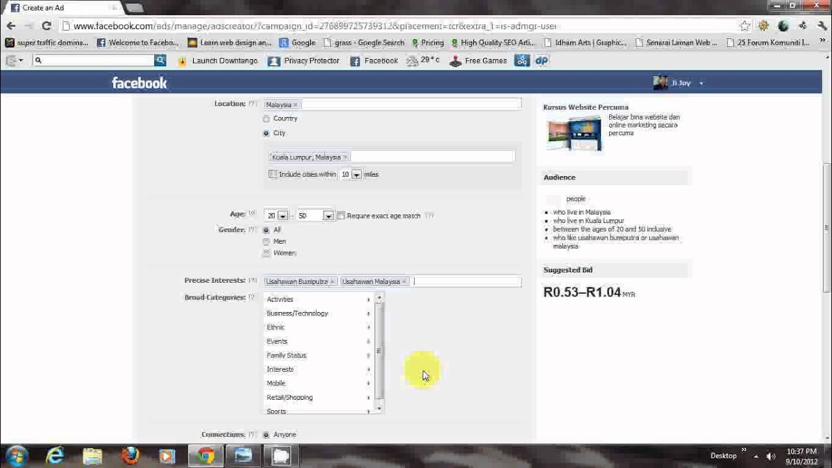Open Privacy Protector toolbar item
Image resolution: width=832 pixels, height=468 pixels.
(x=304, y=60)
